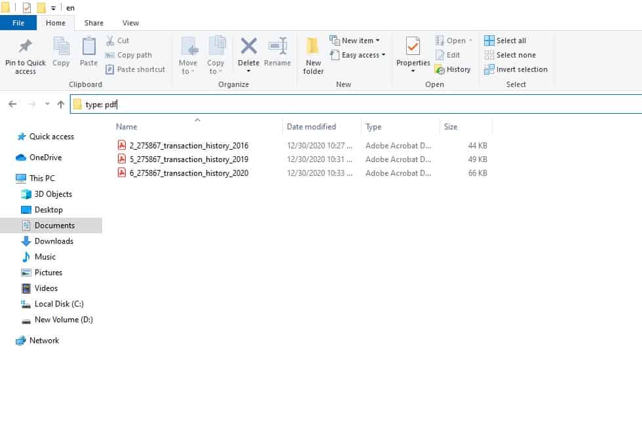The width and height of the screenshot is (642, 421).
Task: Create a folder with New folder icon
Action: click(313, 47)
